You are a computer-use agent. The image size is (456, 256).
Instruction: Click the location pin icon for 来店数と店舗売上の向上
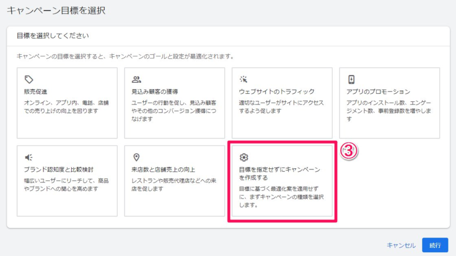pyautogui.click(x=137, y=157)
